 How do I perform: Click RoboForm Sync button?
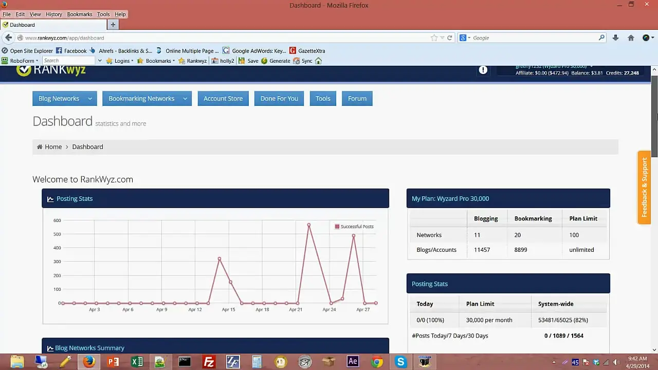(x=303, y=61)
